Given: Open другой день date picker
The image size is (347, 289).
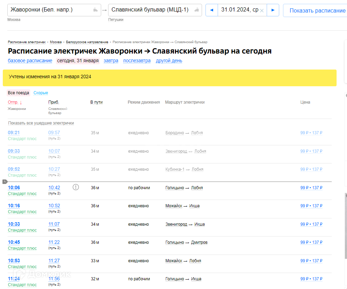Looking at the screenshot, I should click(169, 61).
